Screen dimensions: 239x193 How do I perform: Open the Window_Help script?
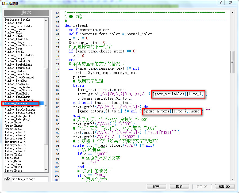pyautogui.click(x=14, y=32)
